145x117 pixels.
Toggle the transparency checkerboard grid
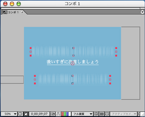pos(102,114)
